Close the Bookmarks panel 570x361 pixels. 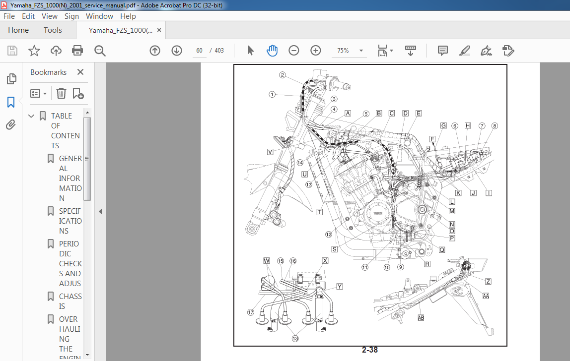(80, 72)
